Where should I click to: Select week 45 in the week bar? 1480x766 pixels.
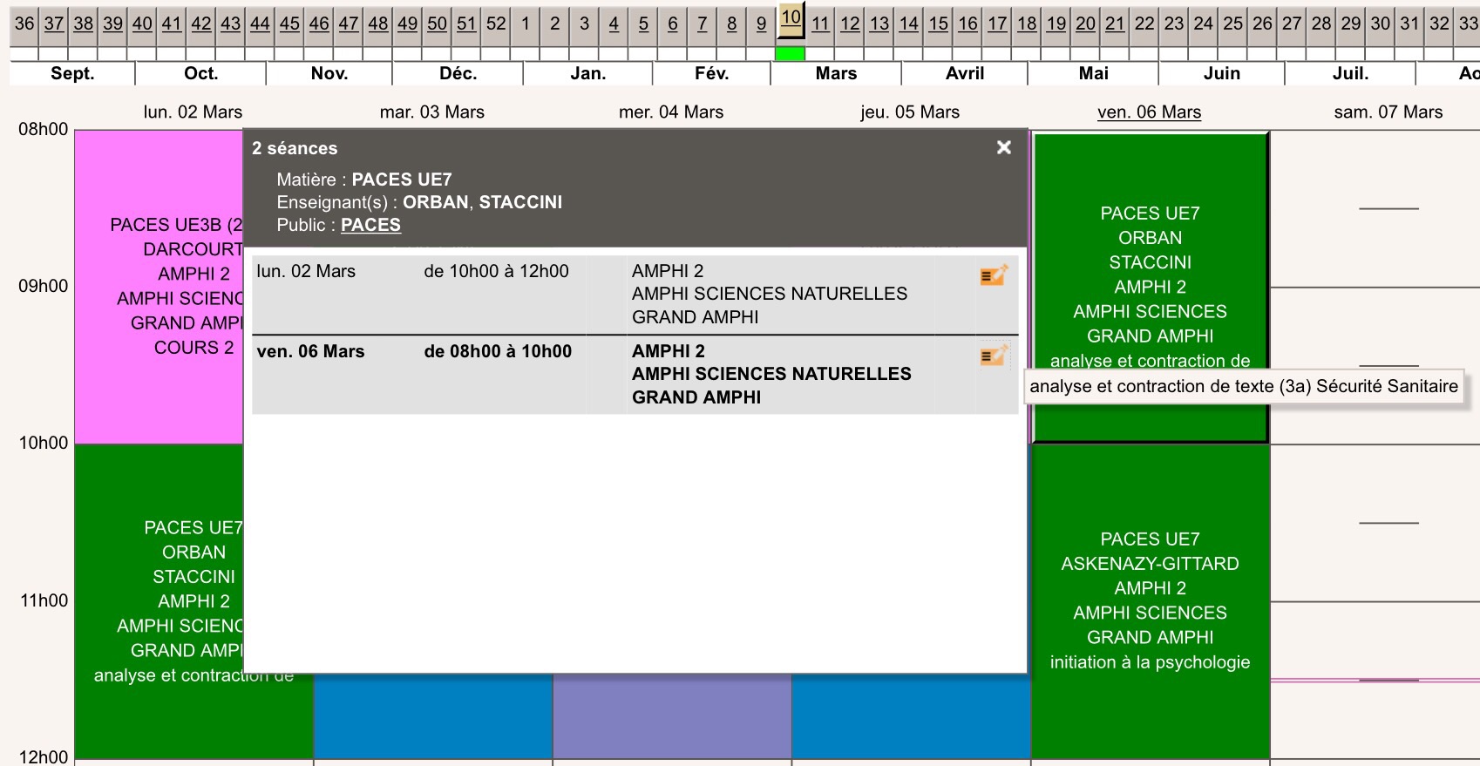289,24
